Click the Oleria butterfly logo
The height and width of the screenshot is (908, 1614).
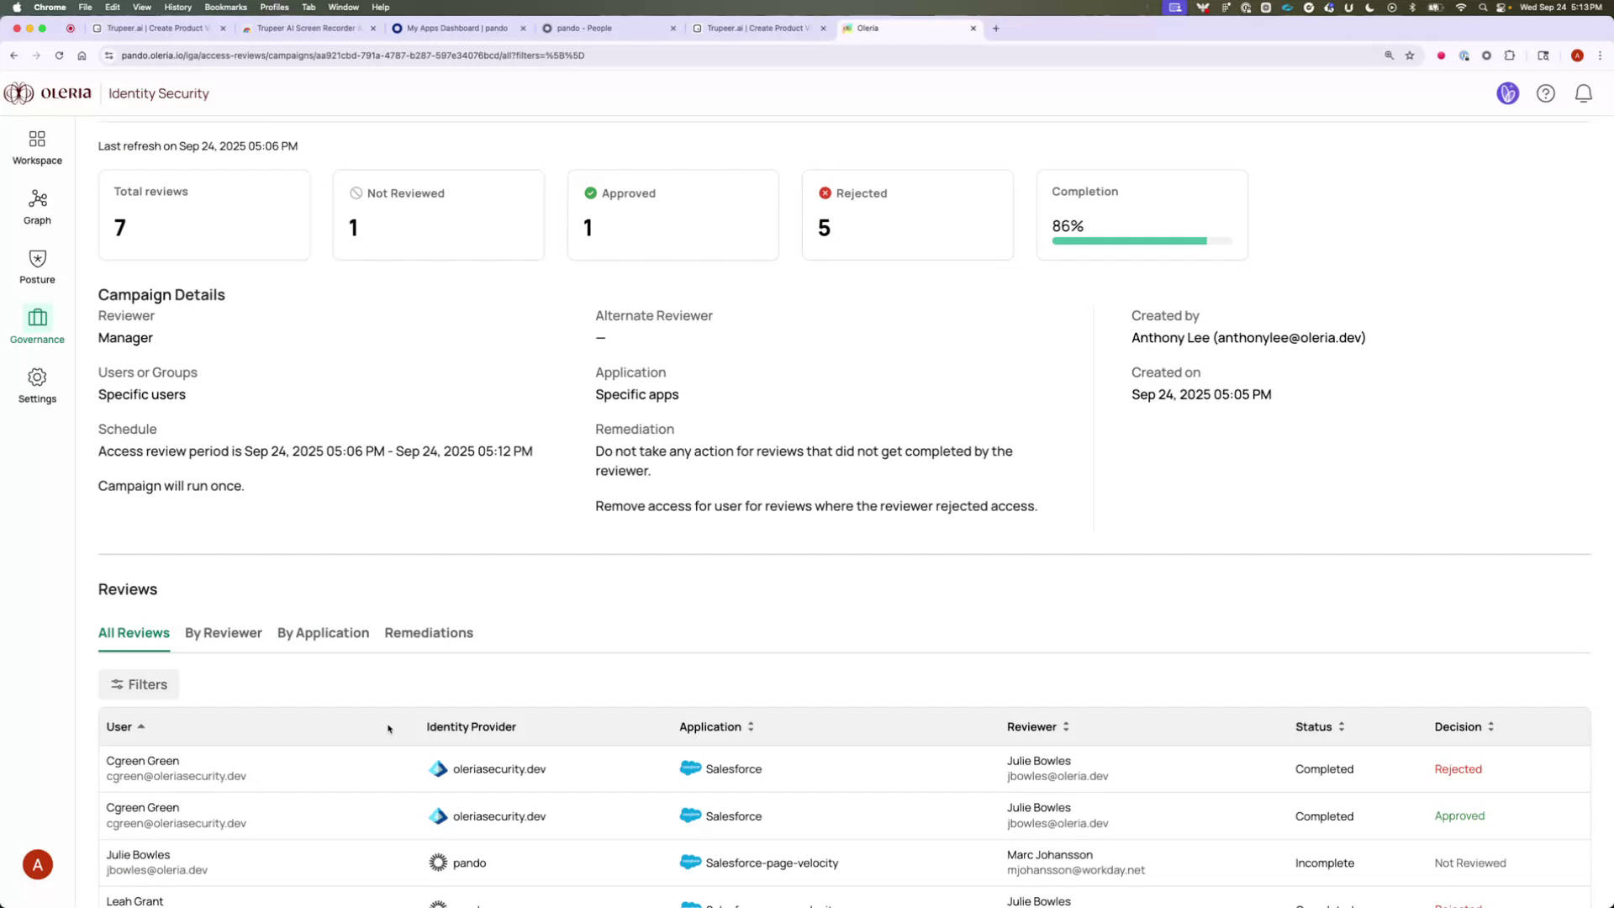point(18,93)
